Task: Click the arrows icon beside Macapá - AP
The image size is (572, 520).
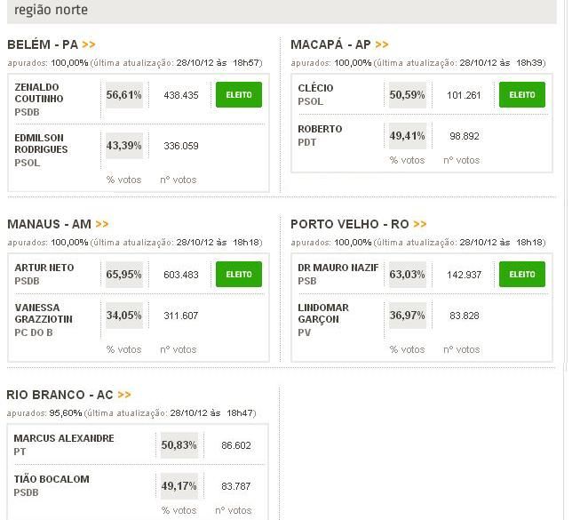Action: pos(382,44)
